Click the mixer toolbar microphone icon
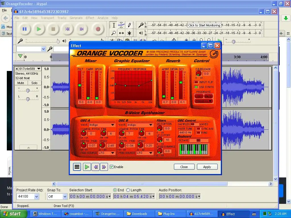The width and height of the screenshot is (291, 218). tap(20, 41)
